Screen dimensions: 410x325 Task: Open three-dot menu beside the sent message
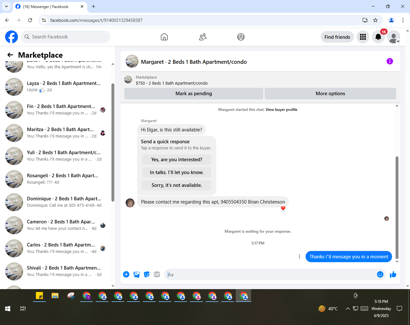point(299,256)
